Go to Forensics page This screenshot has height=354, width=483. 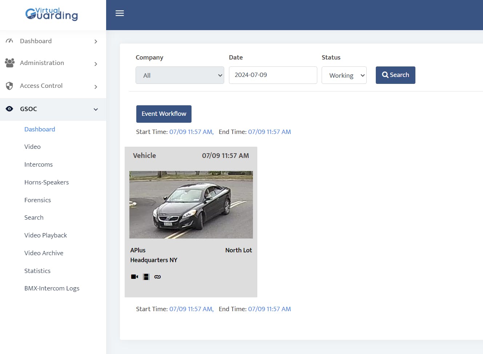click(x=37, y=200)
